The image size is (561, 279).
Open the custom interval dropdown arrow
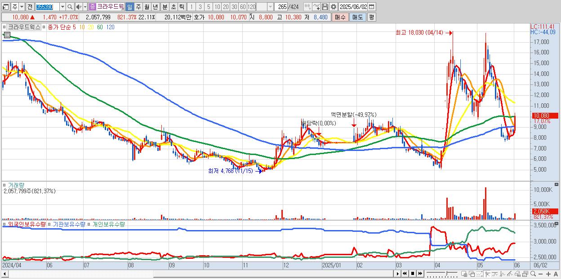click(x=270, y=7)
